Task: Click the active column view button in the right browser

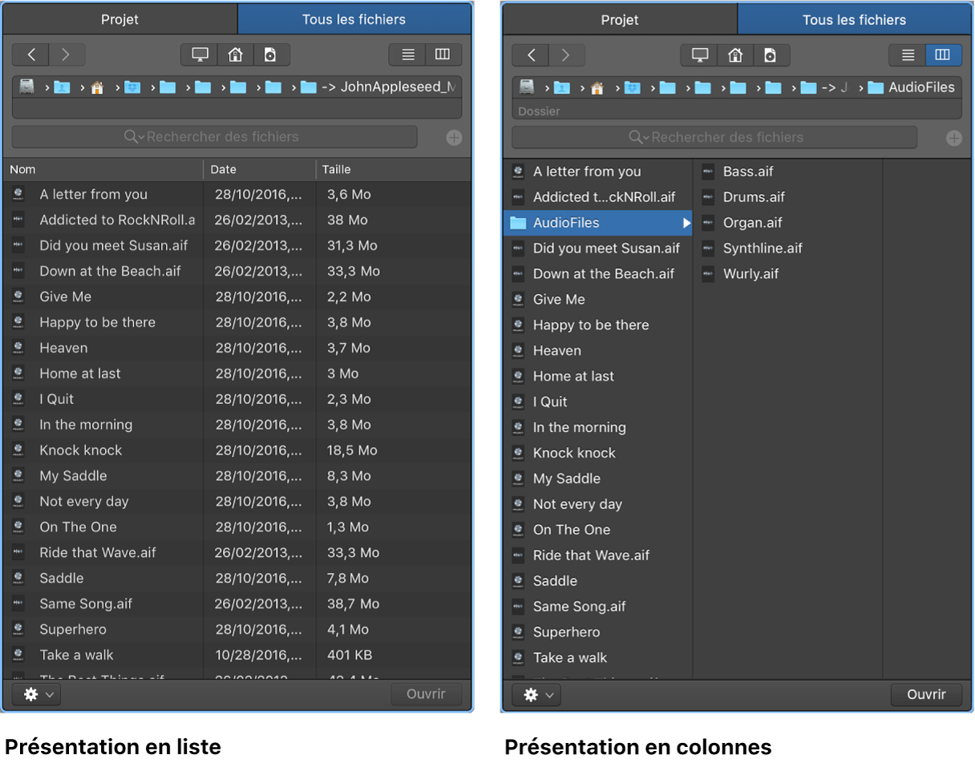Action: (943, 55)
